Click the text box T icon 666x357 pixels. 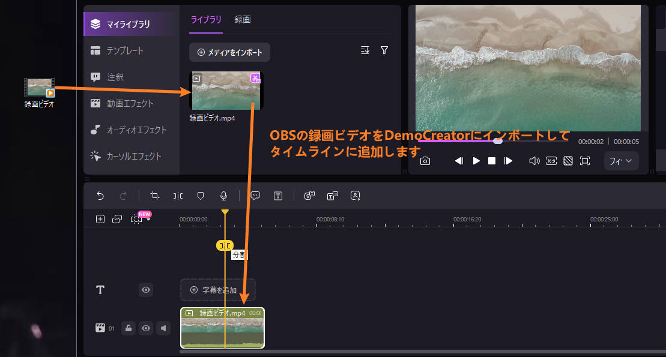coord(278,196)
